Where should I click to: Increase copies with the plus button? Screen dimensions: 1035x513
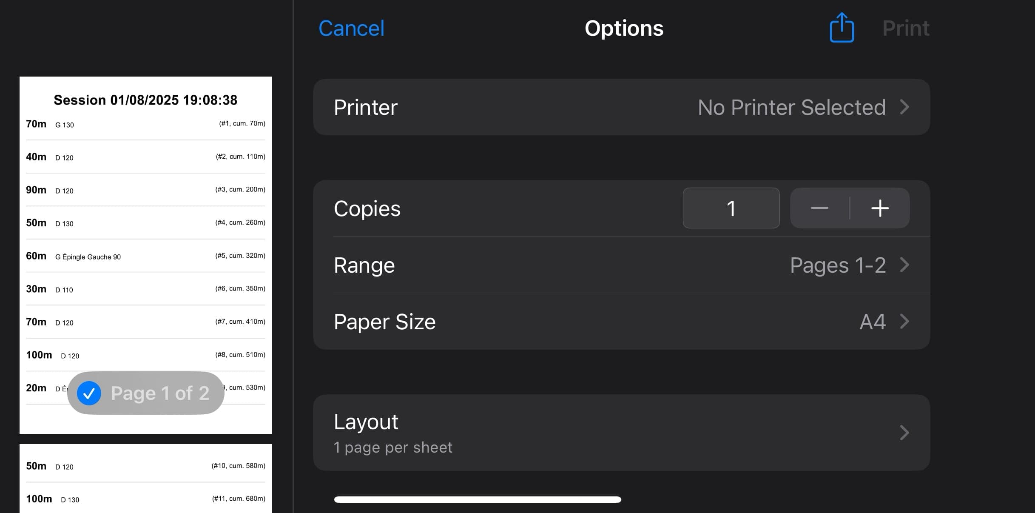coord(880,208)
